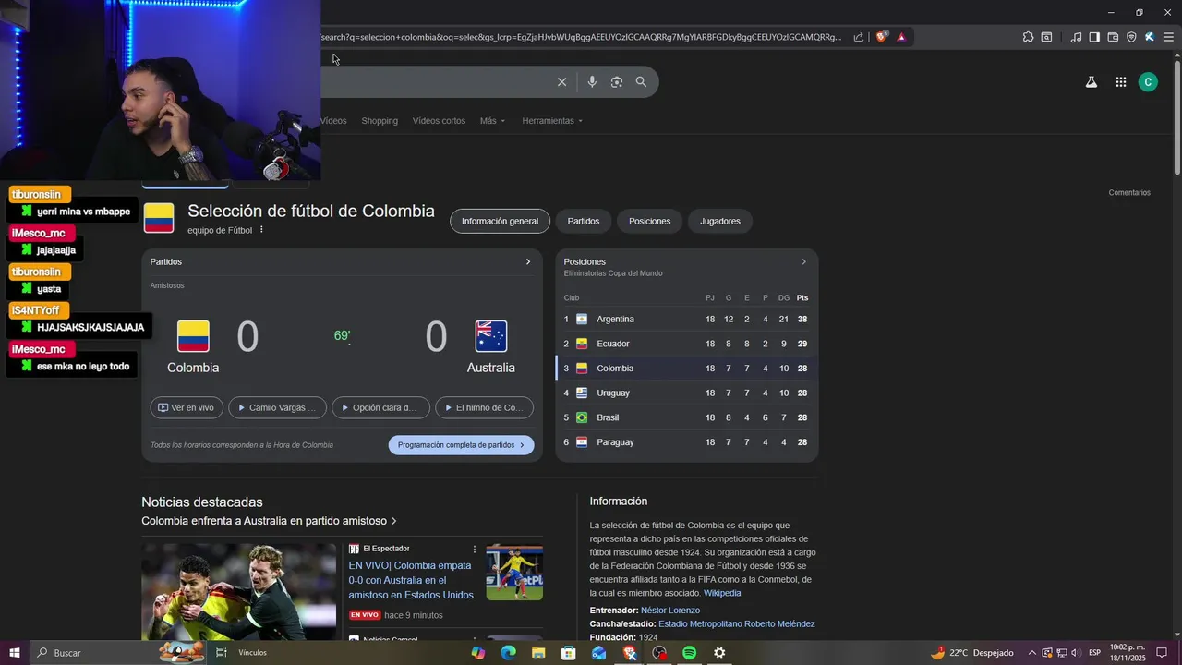This screenshot has height=665, width=1182.
Task: Show hidden system tray icons chevron
Action: 1031,653
